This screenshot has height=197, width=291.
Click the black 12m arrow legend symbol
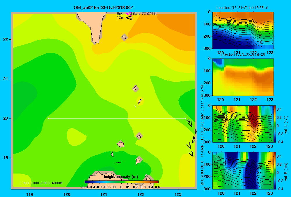(129, 18)
